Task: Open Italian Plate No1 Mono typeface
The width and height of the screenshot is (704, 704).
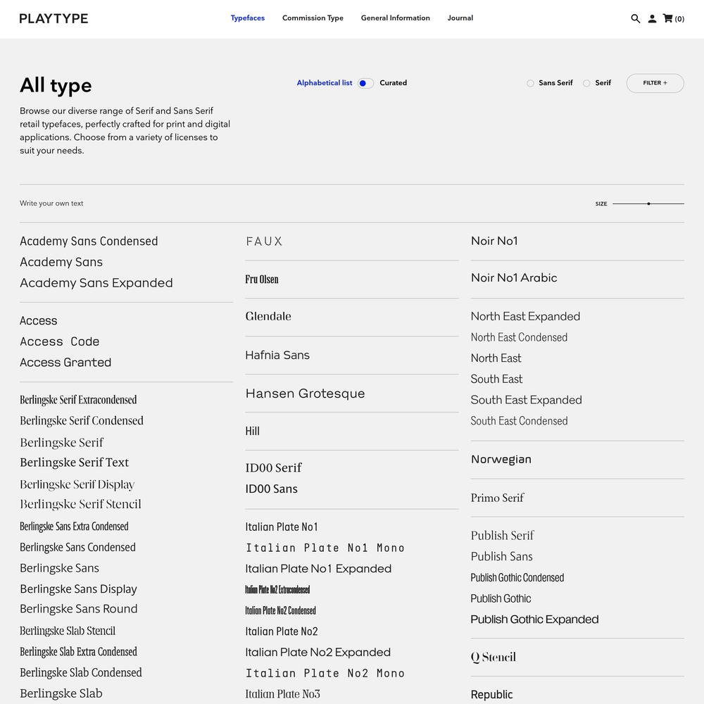Action: click(x=325, y=548)
